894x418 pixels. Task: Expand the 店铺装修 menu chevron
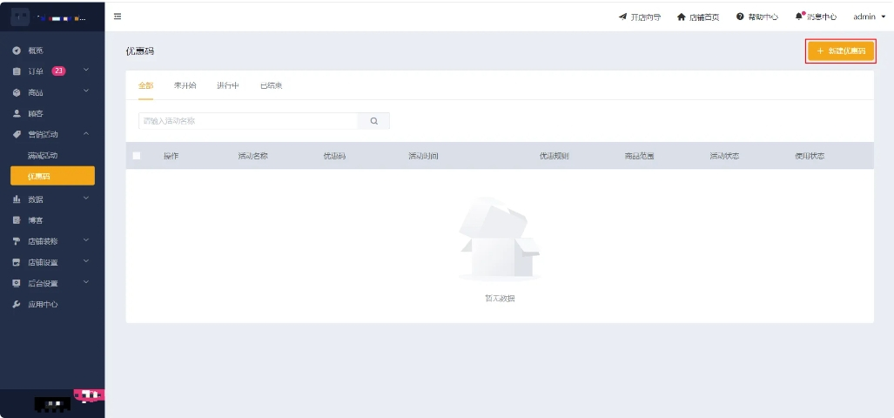click(86, 240)
